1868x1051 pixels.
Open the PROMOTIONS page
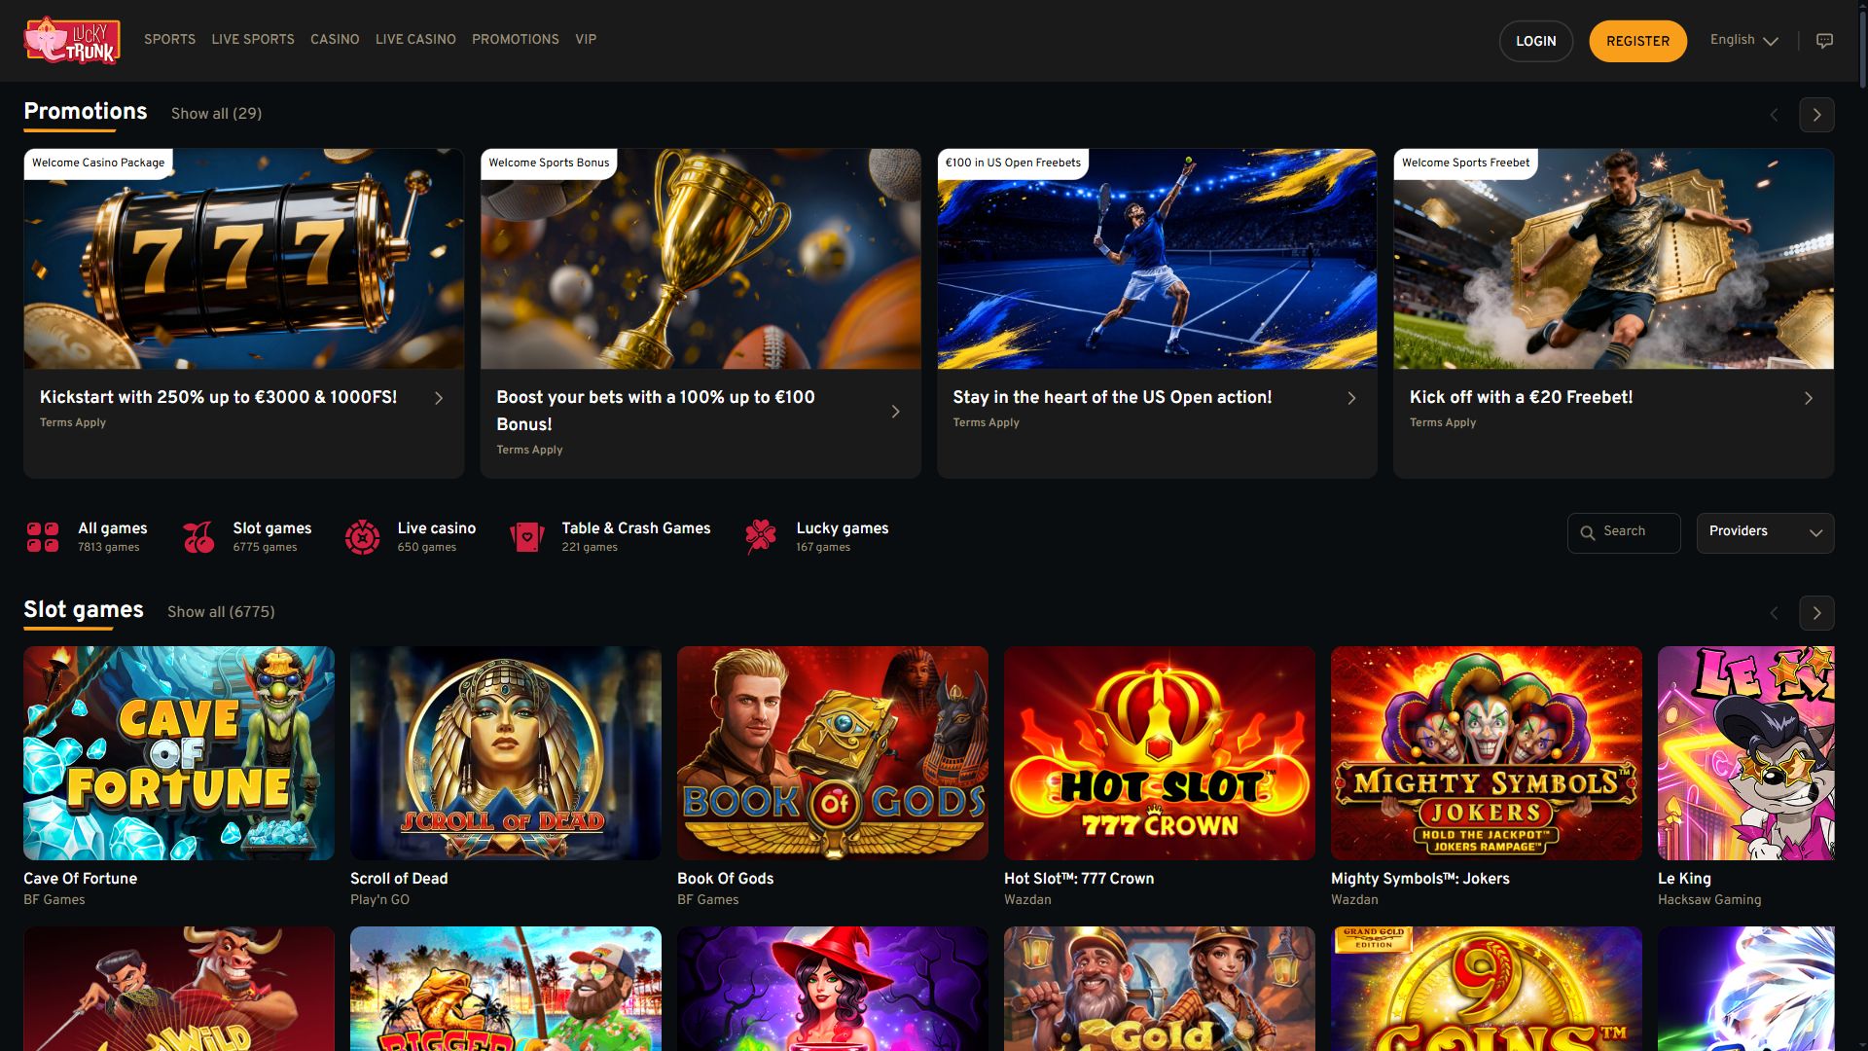516,39
